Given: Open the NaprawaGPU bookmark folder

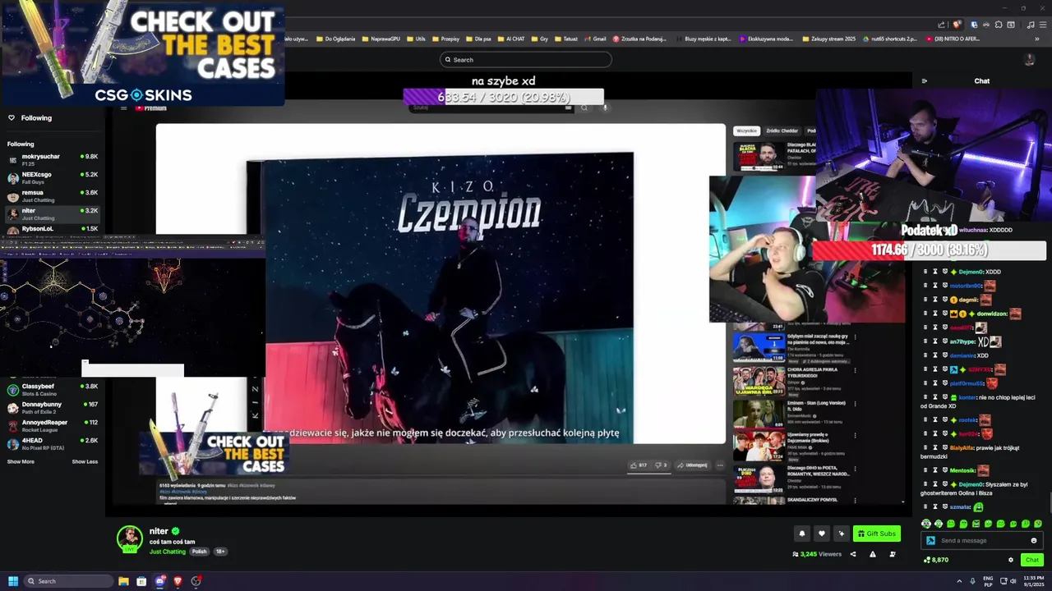Looking at the screenshot, I should tap(381, 39).
